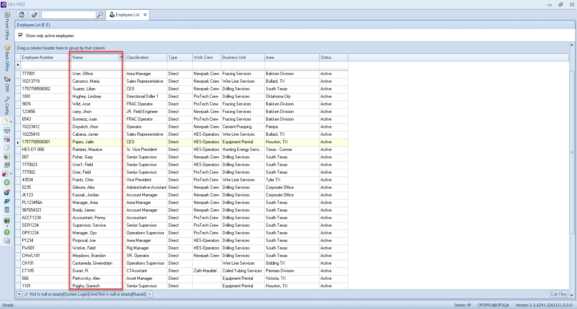Click the grid export arrow sidebar icon
The image size is (577, 309).
click(7, 156)
